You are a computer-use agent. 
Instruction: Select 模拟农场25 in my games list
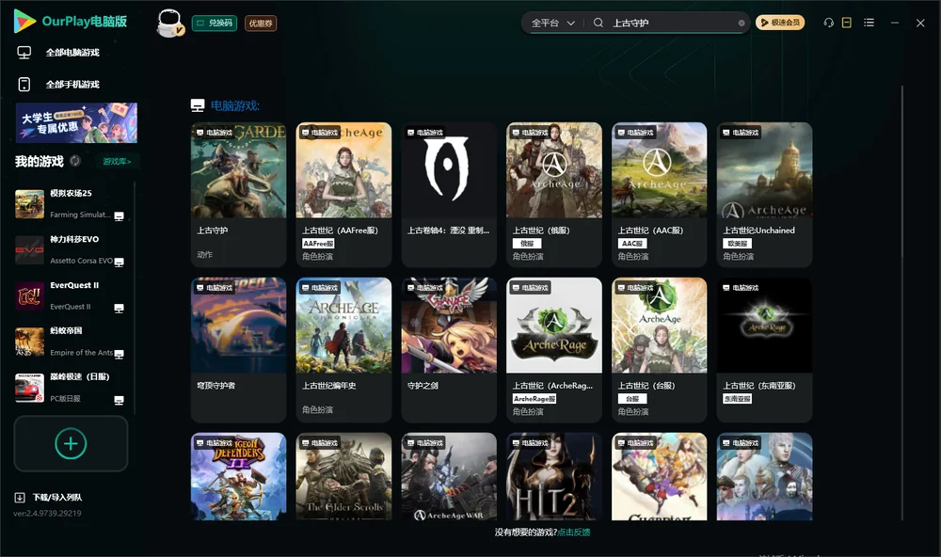click(70, 203)
